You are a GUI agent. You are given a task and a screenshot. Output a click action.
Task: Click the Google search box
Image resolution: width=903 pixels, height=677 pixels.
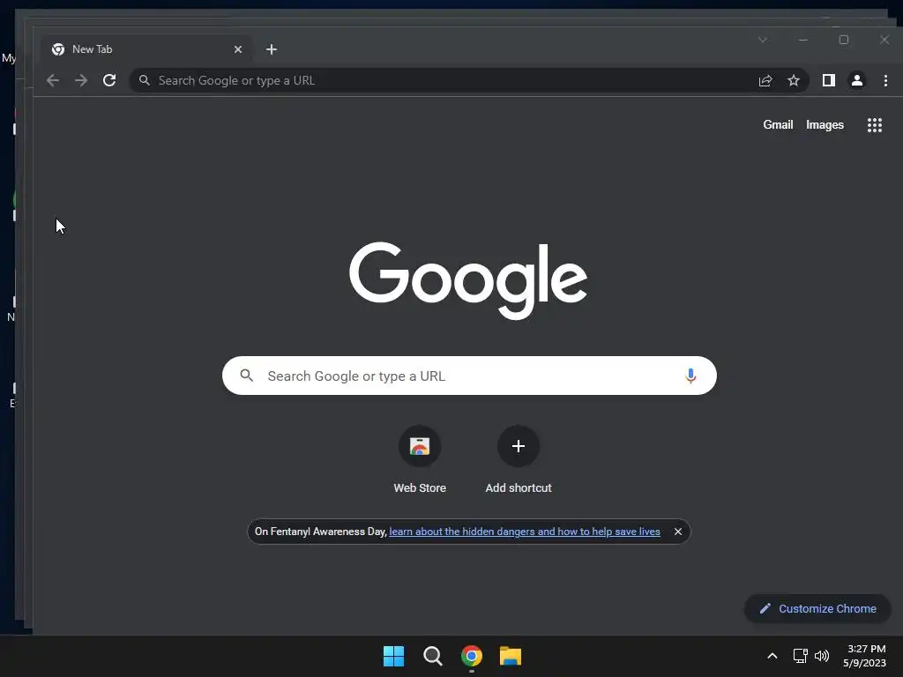(469, 376)
